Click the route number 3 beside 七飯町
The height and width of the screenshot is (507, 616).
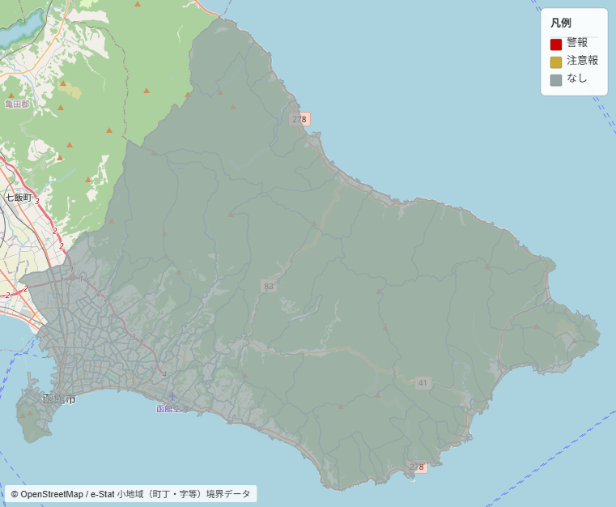[36, 202]
